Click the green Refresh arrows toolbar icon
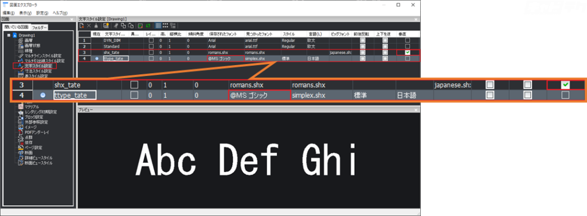The height and width of the screenshot is (216, 587). coord(148,26)
